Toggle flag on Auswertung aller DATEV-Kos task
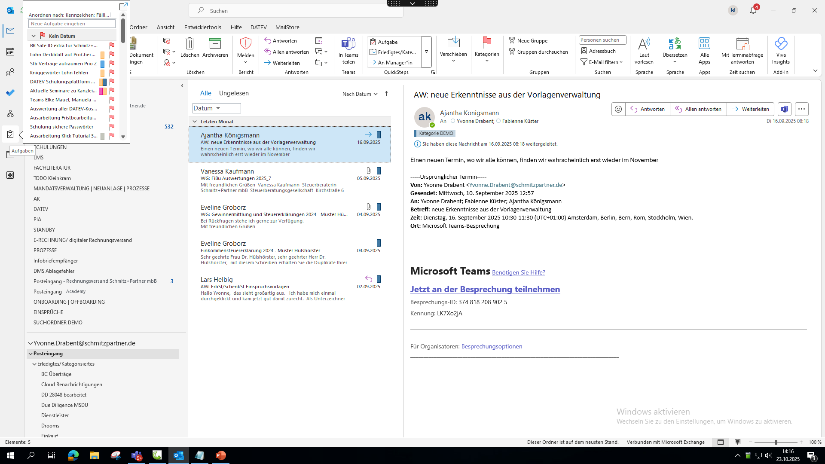 coord(112,109)
